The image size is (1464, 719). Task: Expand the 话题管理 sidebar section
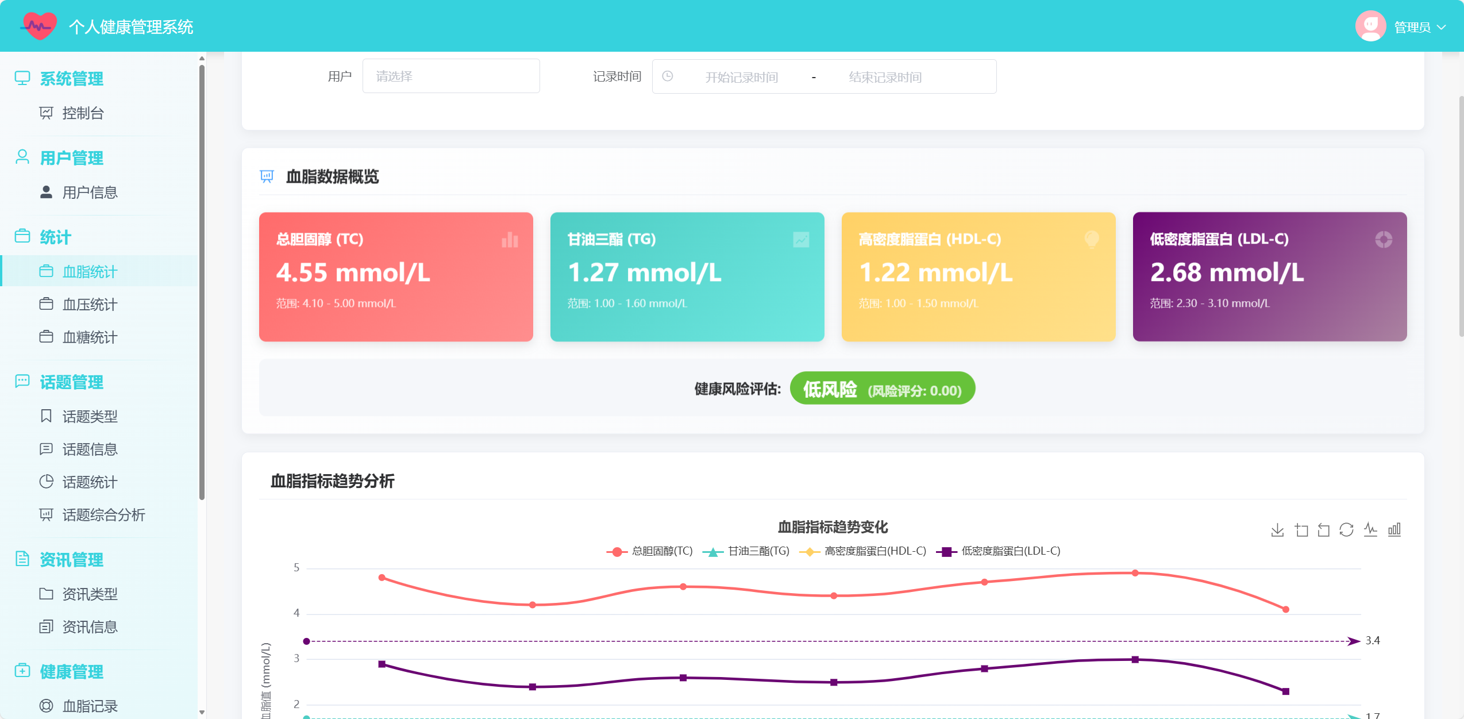(99, 382)
